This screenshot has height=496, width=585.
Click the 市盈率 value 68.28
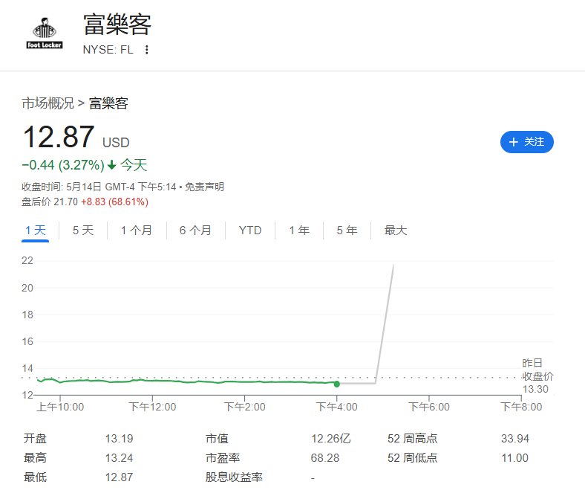[x=325, y=458]
